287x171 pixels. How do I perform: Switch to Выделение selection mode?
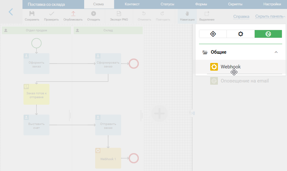207,16
